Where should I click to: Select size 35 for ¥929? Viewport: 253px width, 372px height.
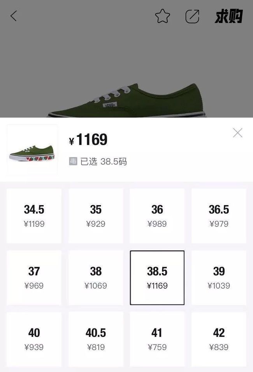point(96,216)
